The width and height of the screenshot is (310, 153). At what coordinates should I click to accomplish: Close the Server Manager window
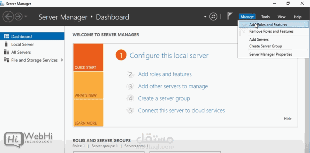[x=302, y=3]
